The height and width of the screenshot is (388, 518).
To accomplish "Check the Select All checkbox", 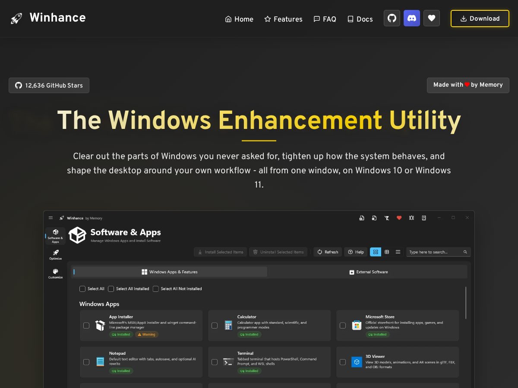I will pyautogui.click(x=82, y=289).
